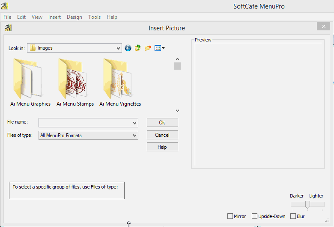This screenshot has width=334, height=227.
Task: Click the Darker label
Action: (296, 196)
